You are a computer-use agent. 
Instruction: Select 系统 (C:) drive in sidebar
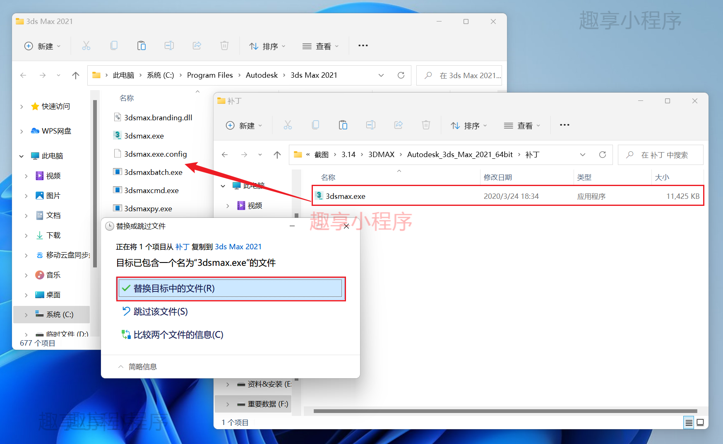(x=51, y=315)
